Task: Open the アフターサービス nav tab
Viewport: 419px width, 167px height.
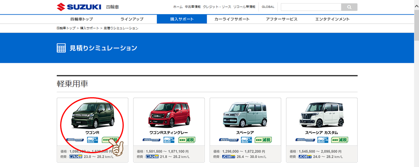Action: pos(282,19)
